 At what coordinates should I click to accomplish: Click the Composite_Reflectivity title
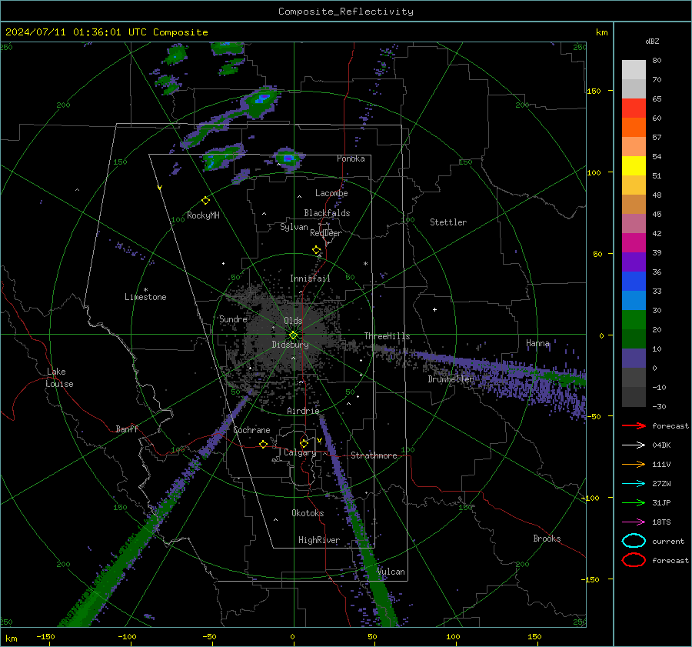pos(346,12)
